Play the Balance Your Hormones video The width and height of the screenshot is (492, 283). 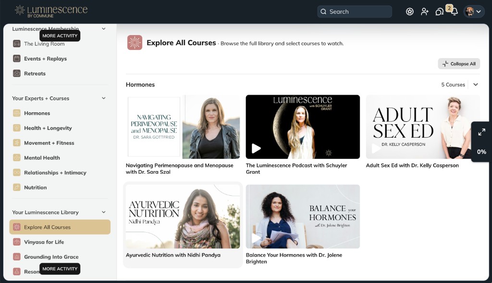tap(256, 238)
